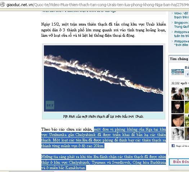Click the Giaoduc logo in Facebook box
This screenshot has width=189, height=172.
[x=178, y=72]
